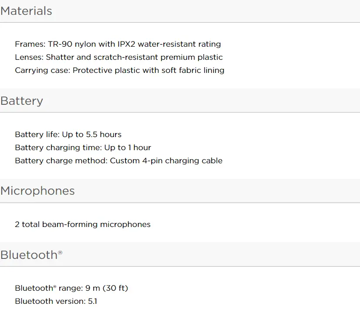Open the Bluetooth section heading

[x=29, y=255]
